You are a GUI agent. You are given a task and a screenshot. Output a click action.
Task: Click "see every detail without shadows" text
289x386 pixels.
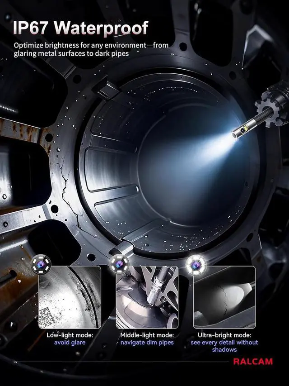(x=224, y=346)
